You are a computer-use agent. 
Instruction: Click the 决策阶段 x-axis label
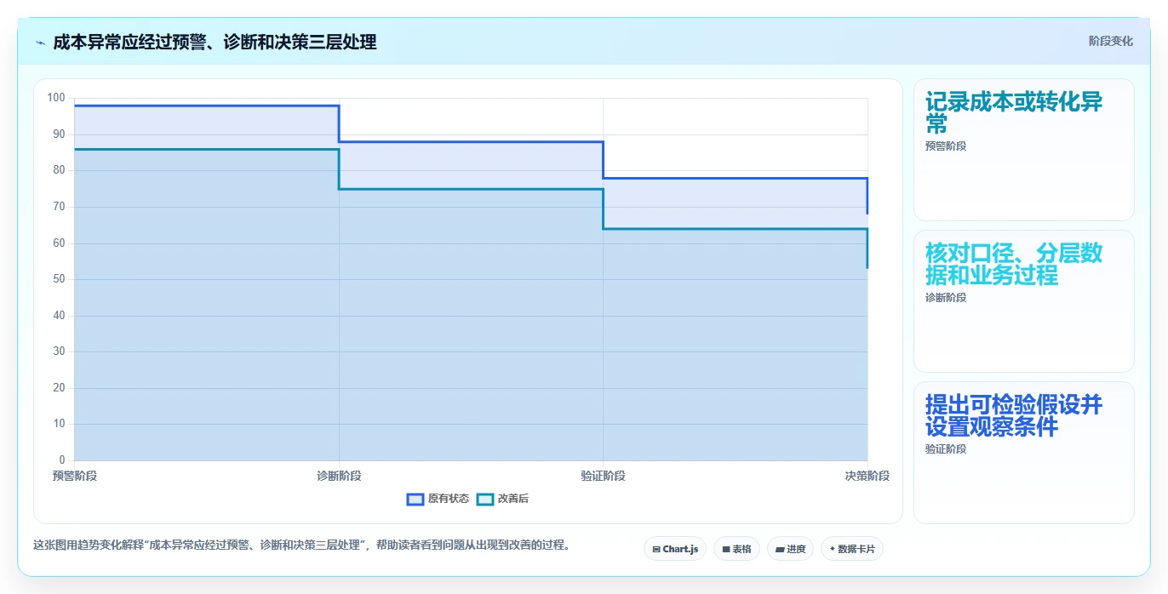click(x=867, y=476)
